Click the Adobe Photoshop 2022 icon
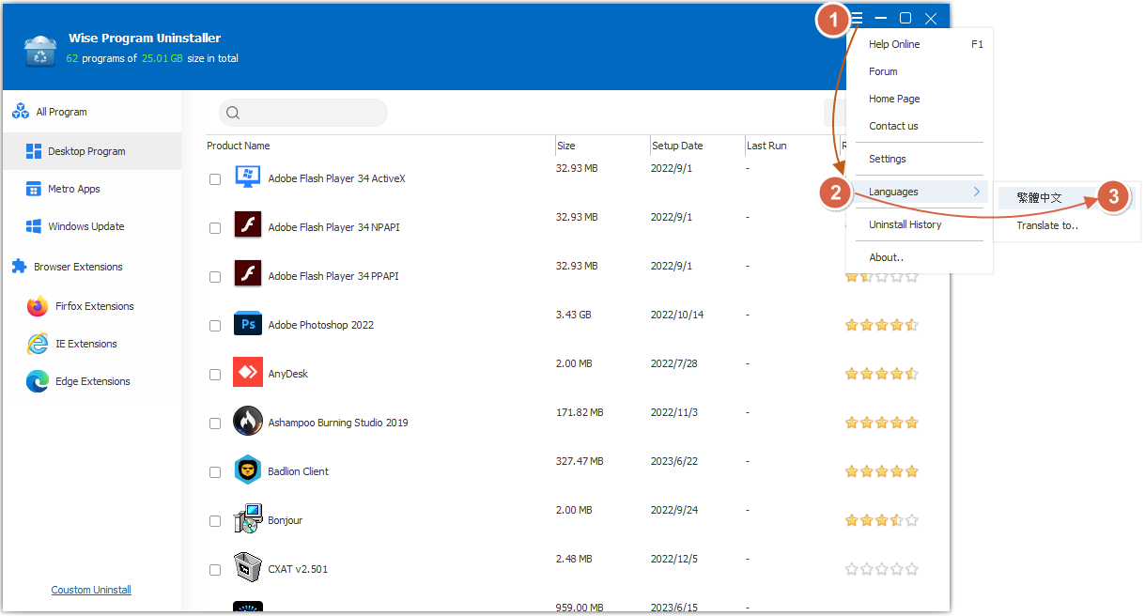This screenshot has height=616, width=1145. [247, 324]
